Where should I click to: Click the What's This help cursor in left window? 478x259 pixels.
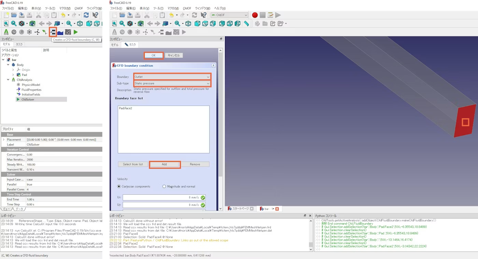(95, 15)
